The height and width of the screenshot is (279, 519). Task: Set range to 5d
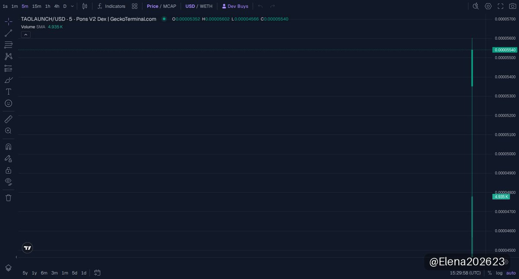(x=74, y=273)
